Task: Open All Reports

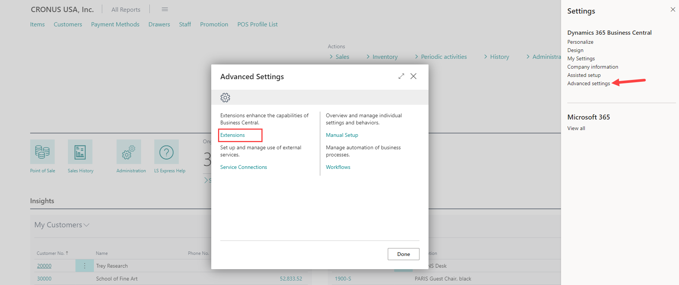Action: coord(126,10)
